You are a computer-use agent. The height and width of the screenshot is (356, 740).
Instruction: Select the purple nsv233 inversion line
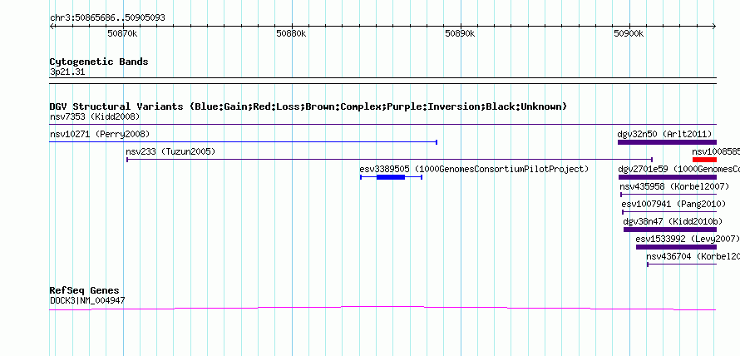pos(390,160)
